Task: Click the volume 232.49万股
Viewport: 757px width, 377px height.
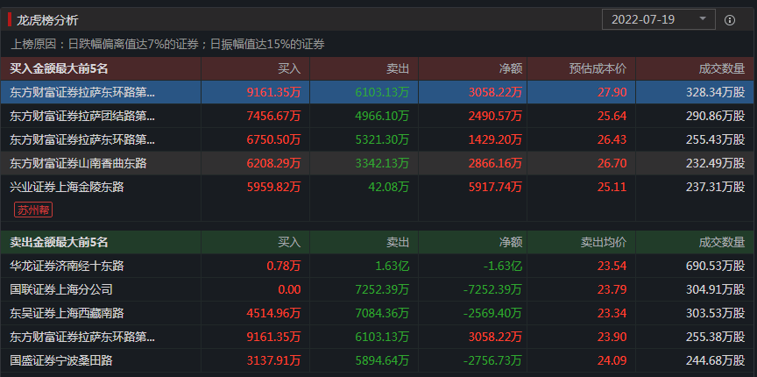Action: (x=716, y=163)
